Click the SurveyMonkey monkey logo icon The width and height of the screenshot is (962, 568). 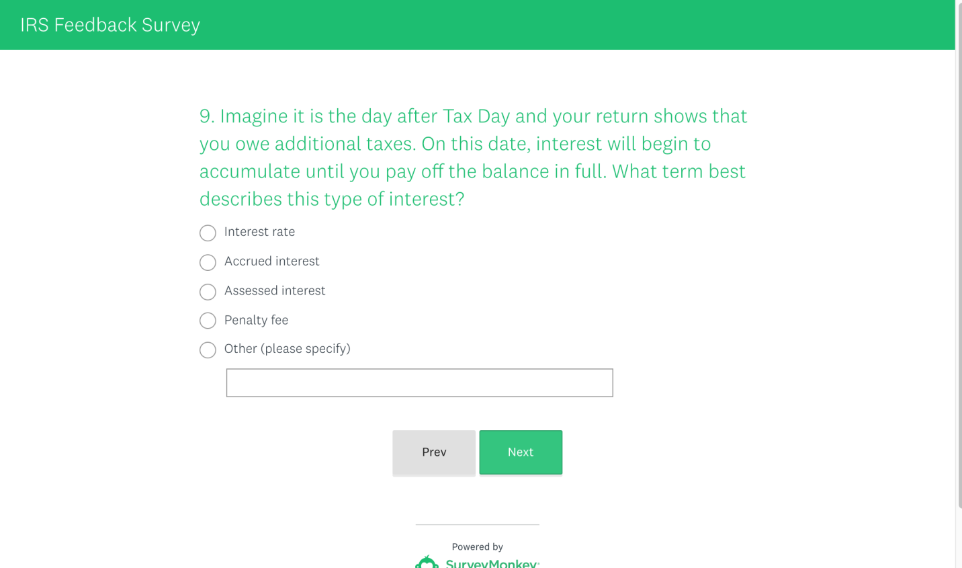click(x=427, y=563)
